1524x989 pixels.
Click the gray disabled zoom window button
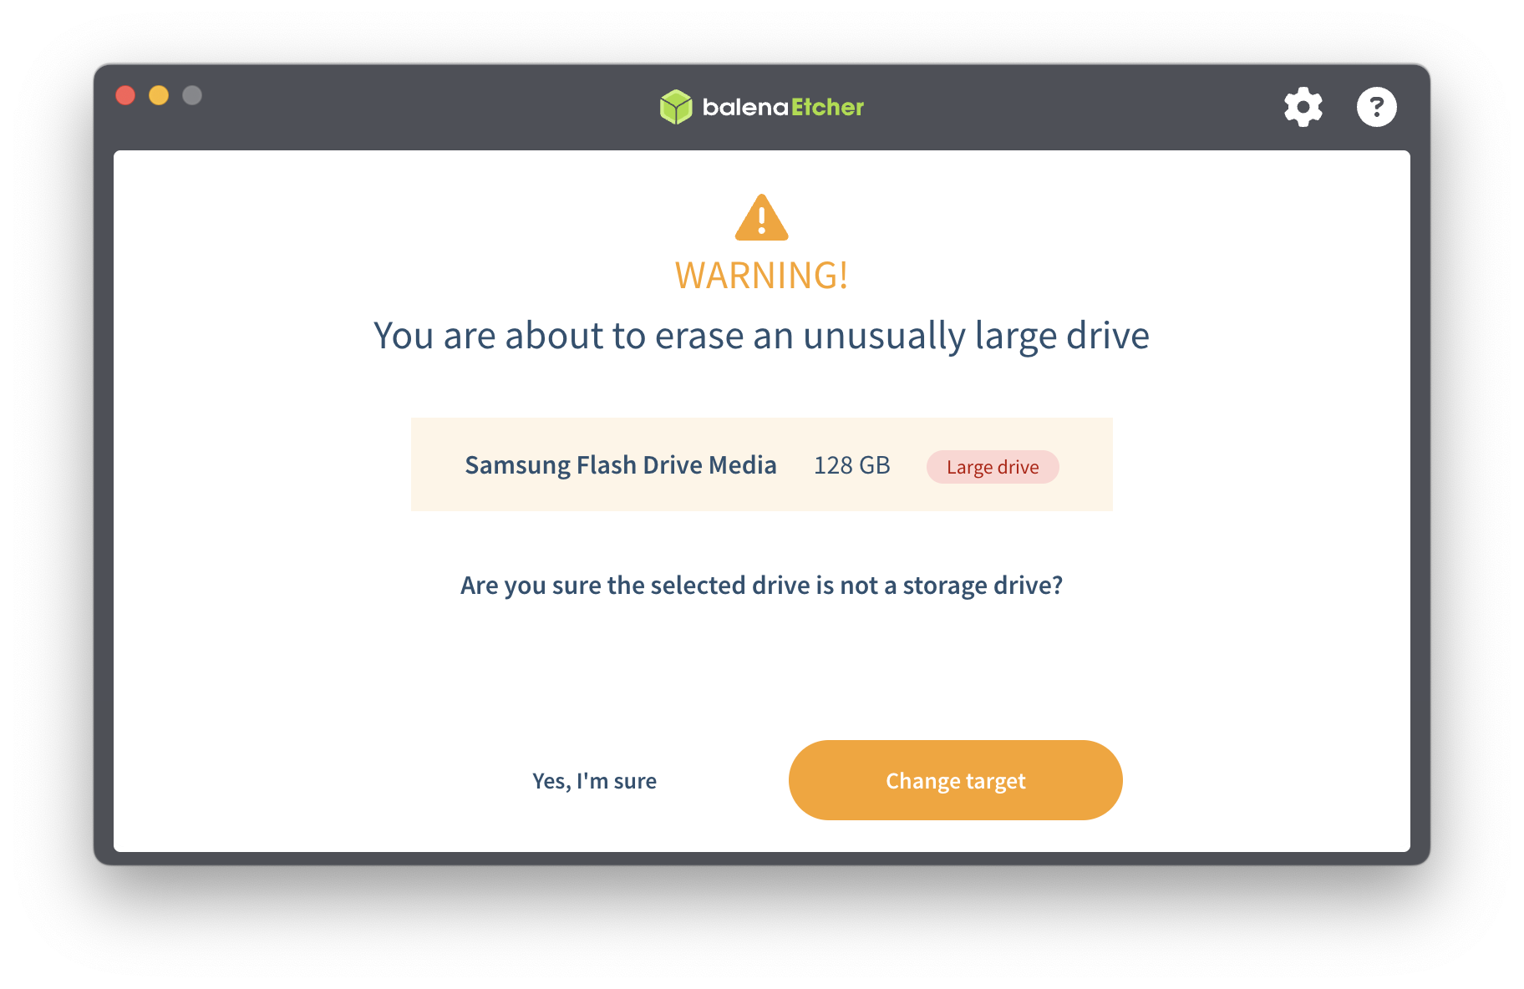192,95
